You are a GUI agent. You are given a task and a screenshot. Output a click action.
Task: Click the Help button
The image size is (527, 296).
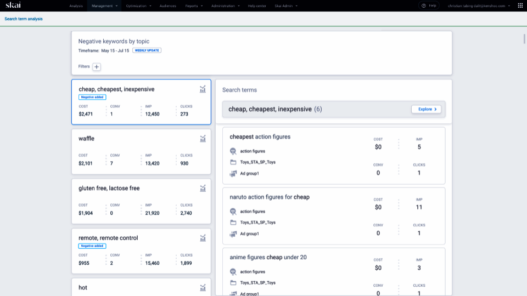(x=429, y=5)
